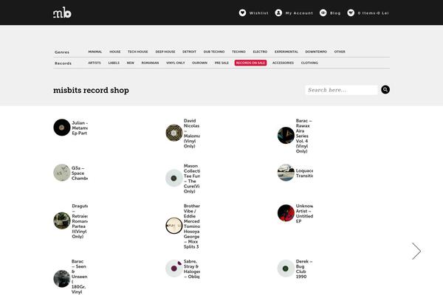
Task: Open the Clothing category
Action: click(309, 63)
